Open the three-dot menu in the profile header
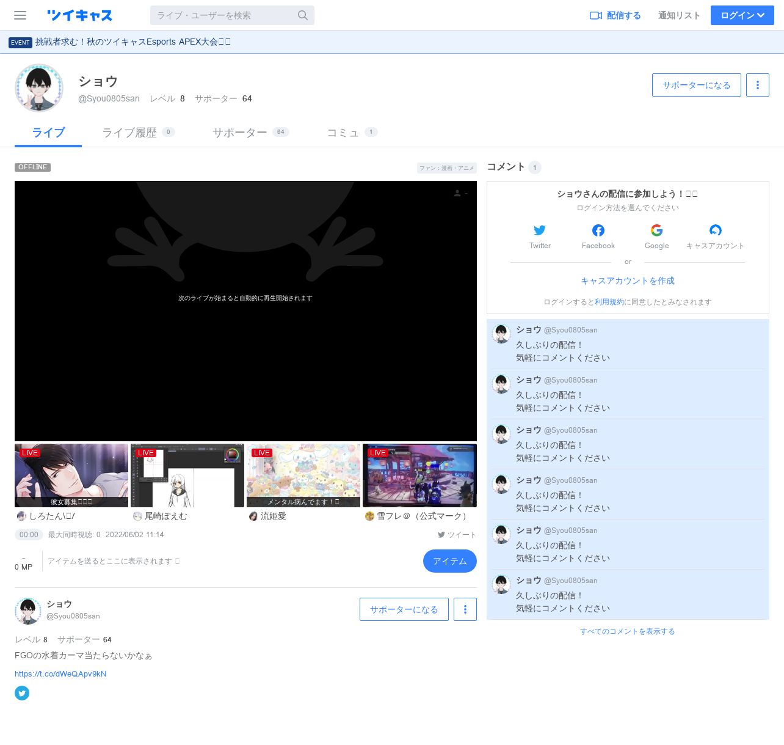 [758, 85]
